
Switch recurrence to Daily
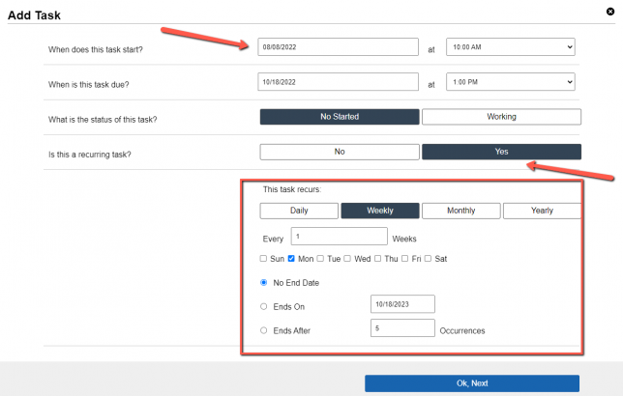click(299, 211)
